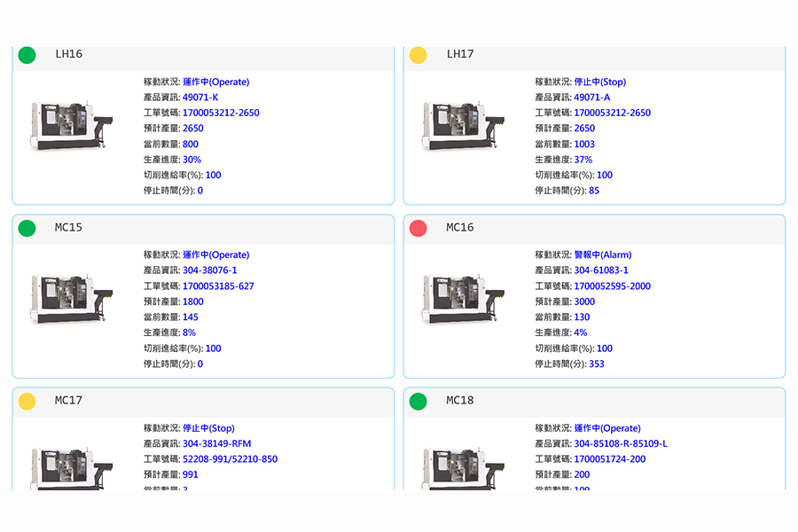Image resolution: width=798 pixels, height=532 pixels.
Task: Click MC16 planned output 3000
Action: (584, 301)
